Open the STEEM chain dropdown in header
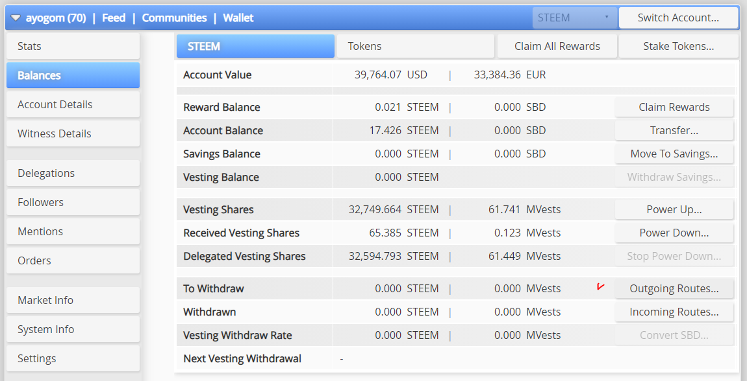Screen dimensions: 747x381 575,18
